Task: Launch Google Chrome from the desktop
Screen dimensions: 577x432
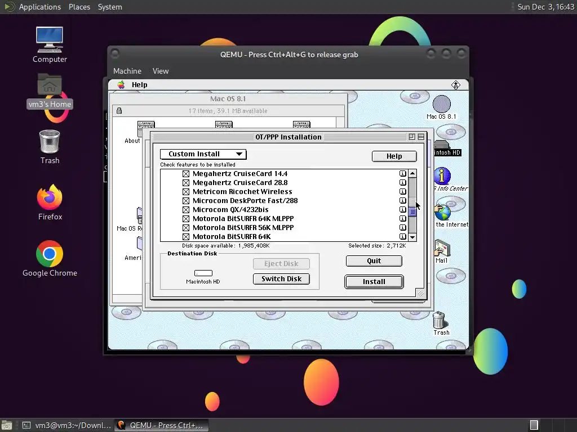Action: coord(50,254)
